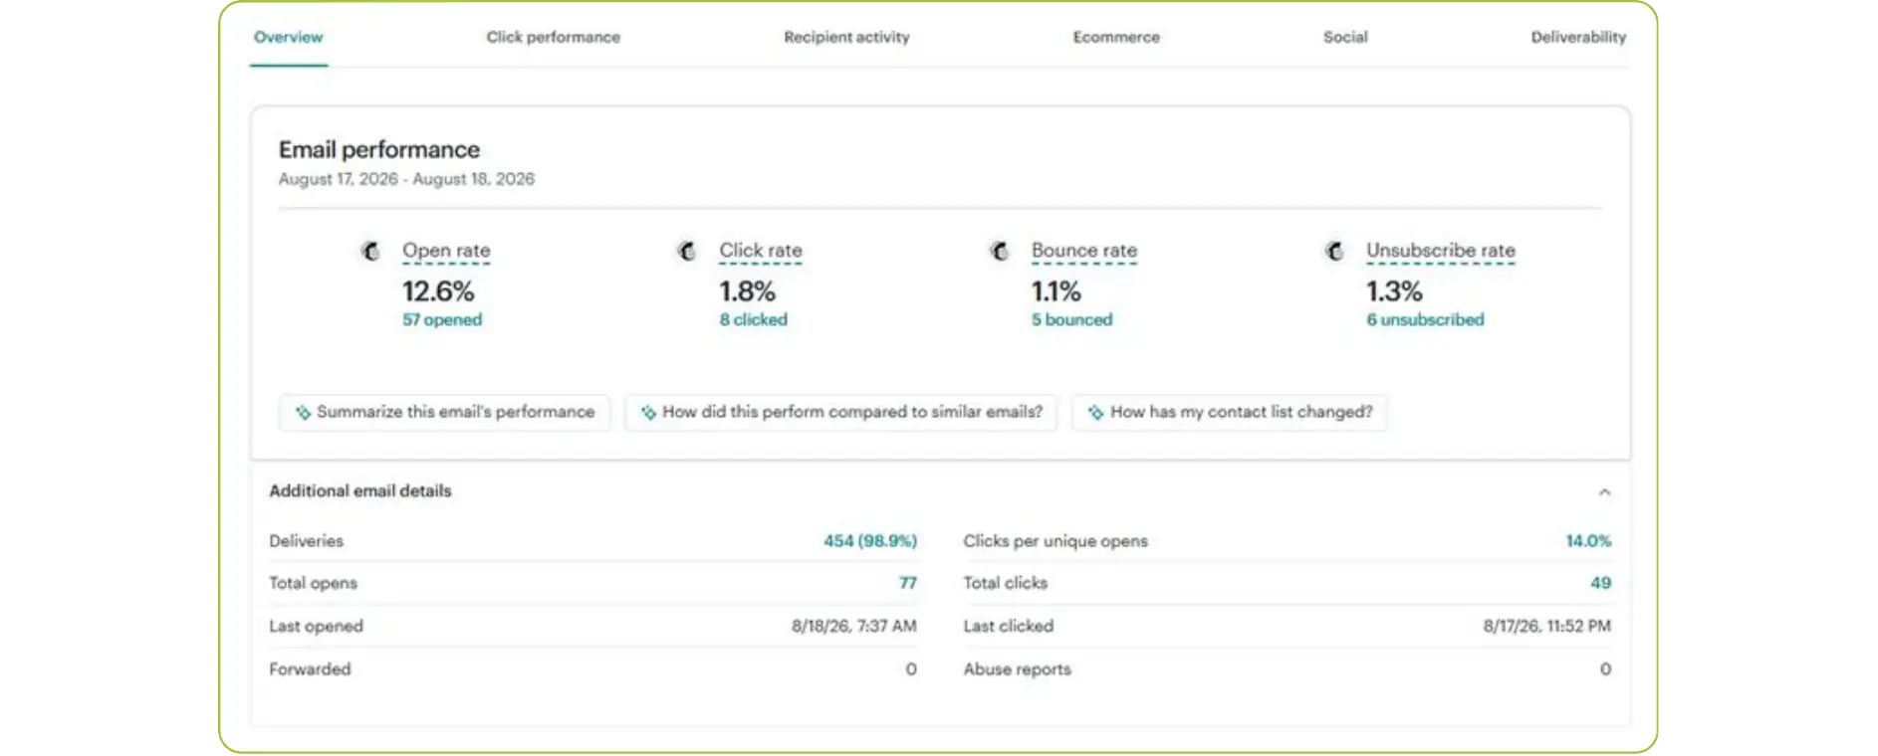The width and height of the screenshot is (1878, 756).
Task: Select the Total opens row label
Action: click(313, 583)
